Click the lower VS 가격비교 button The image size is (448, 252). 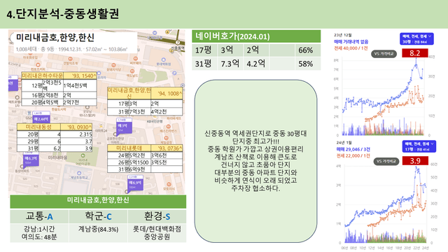point(386,162)
